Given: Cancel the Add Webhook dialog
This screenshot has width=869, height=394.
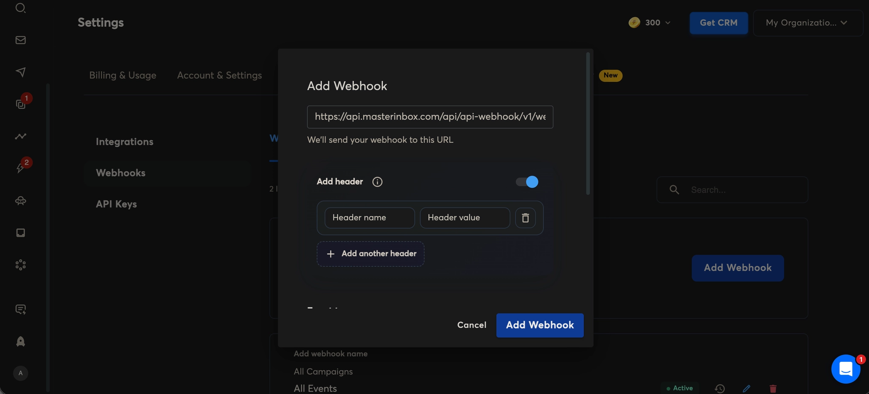Looking at the screenshot, I should (471, 325).
